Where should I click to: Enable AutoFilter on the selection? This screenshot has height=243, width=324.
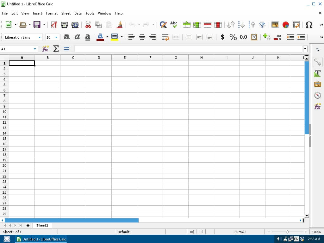262,25
